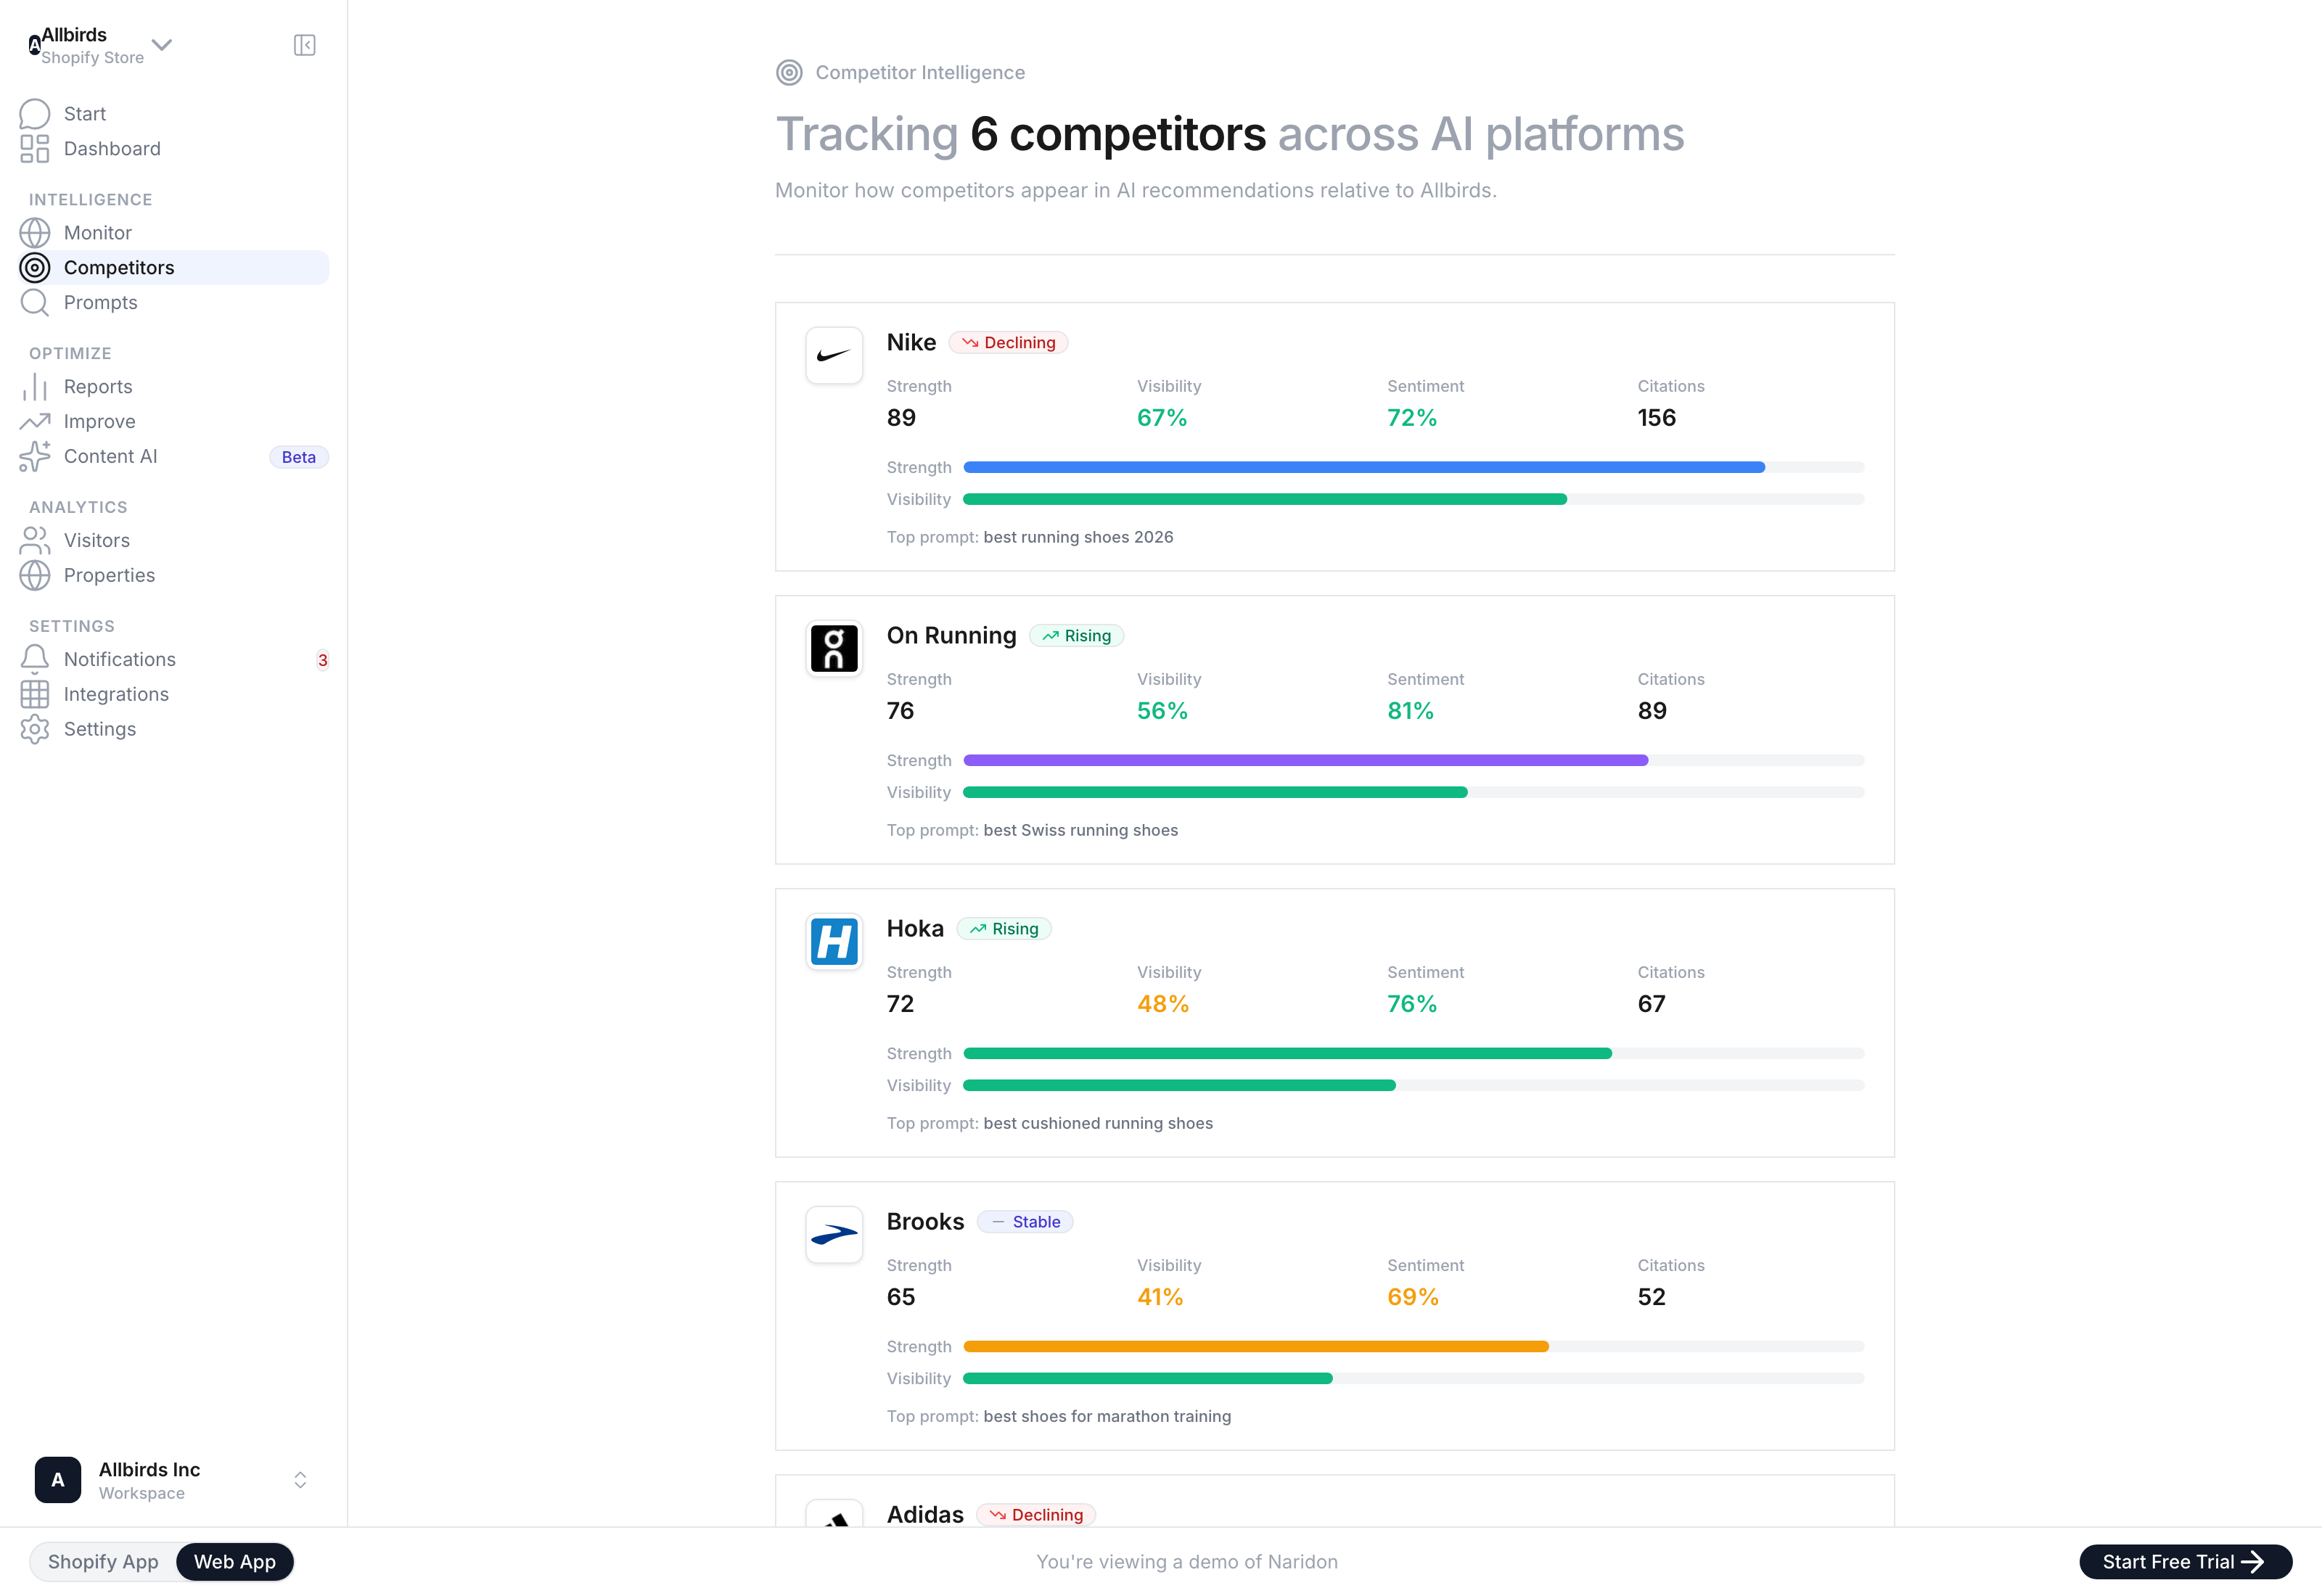
Task: Click the On Running competitor name
Action: click(x=951, y=636)
